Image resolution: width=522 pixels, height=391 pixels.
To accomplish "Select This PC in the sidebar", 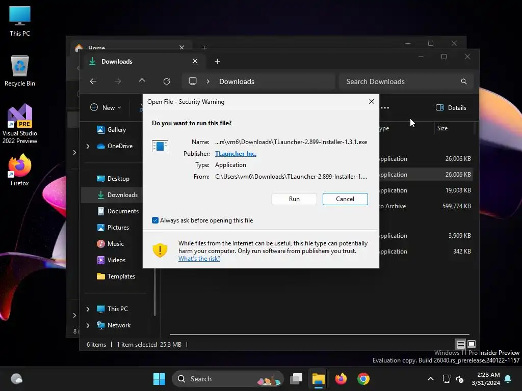I will click(x=113, y=309).
